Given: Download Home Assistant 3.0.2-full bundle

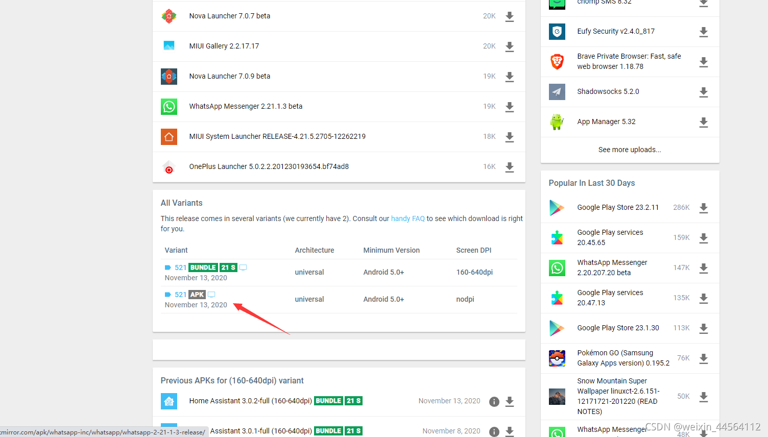Looking at the screenshot, I should [x=509, y=402].
